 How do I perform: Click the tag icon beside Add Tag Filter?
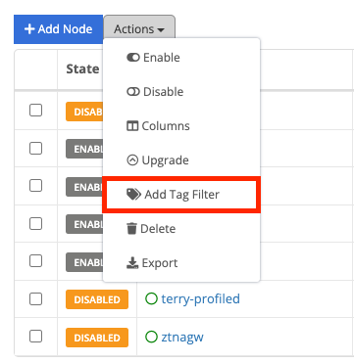tap(133, 195)
